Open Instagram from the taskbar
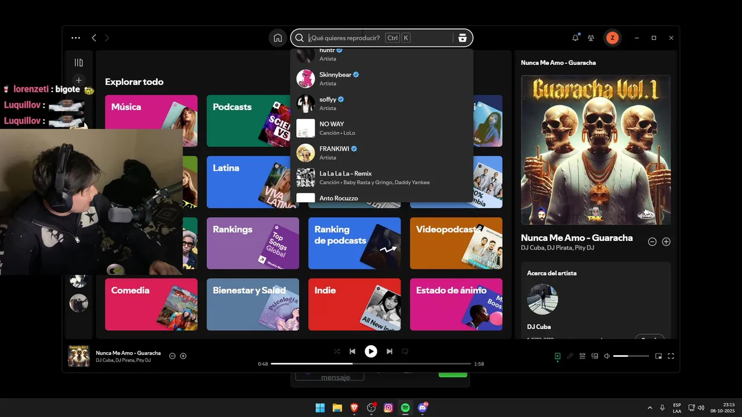Screen dimensions: 742x417 click(388, 408)
